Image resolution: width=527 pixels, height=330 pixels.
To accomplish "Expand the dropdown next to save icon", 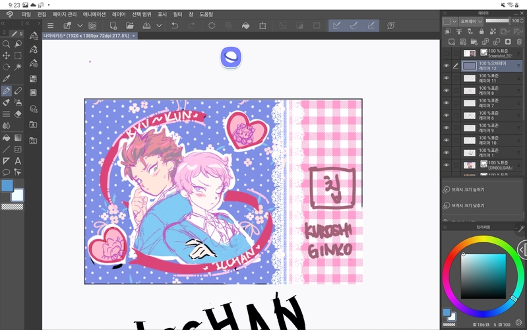I will (159, 26).
